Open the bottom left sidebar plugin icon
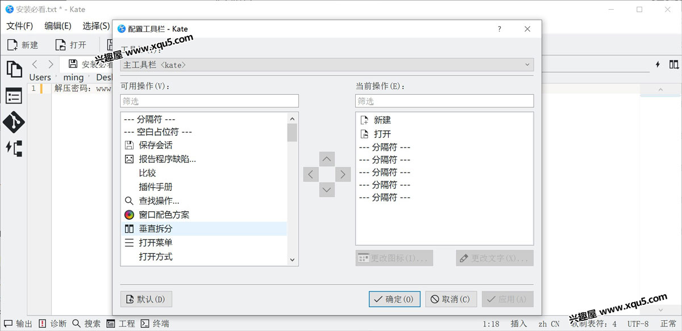Image resolution: width=682 pixels, height=331 pixels. click(x=14, y=148)
